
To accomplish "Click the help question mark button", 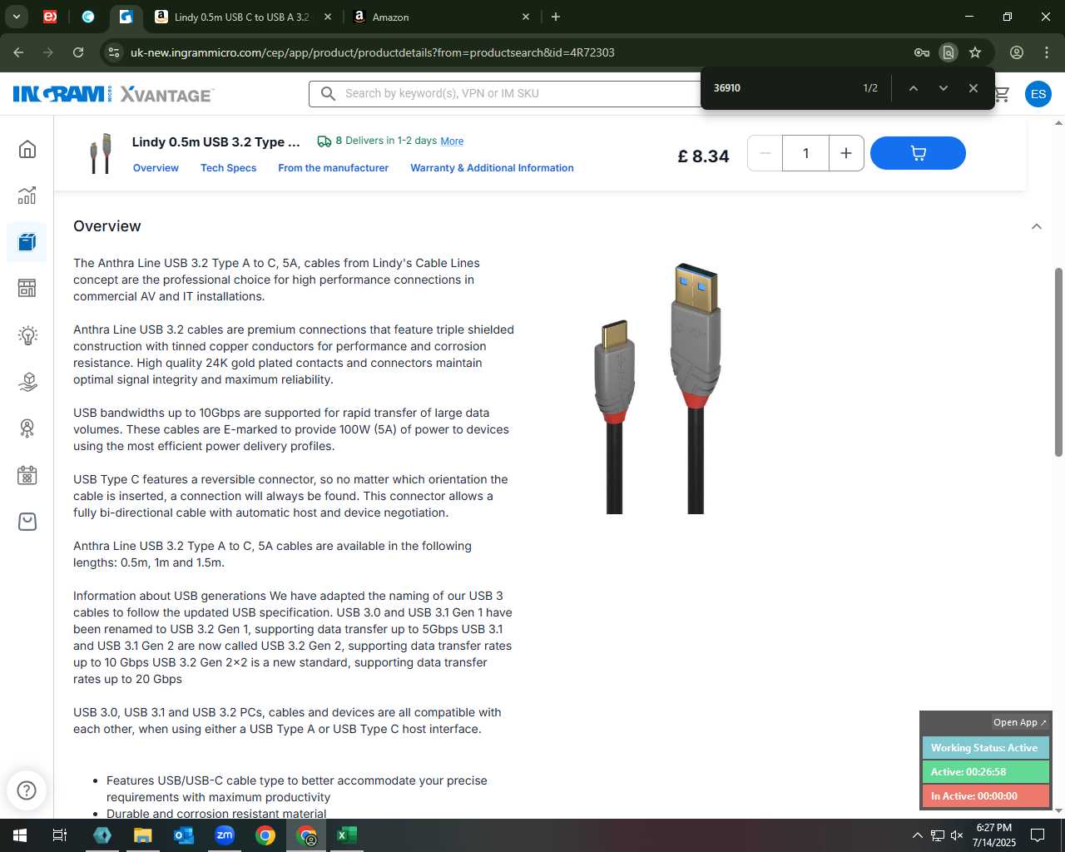I will point(27,790).
